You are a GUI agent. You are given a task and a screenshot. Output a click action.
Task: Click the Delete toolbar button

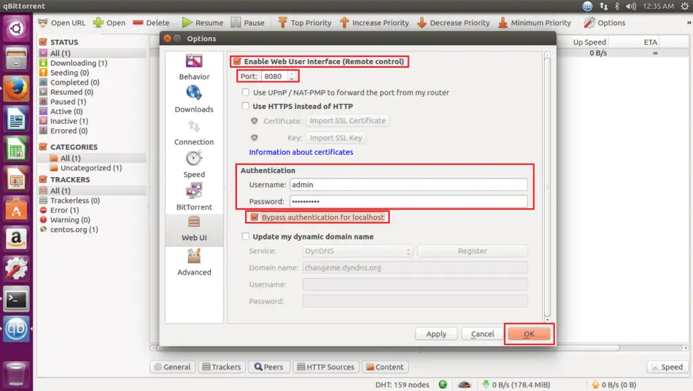click(x=151, y=22)
